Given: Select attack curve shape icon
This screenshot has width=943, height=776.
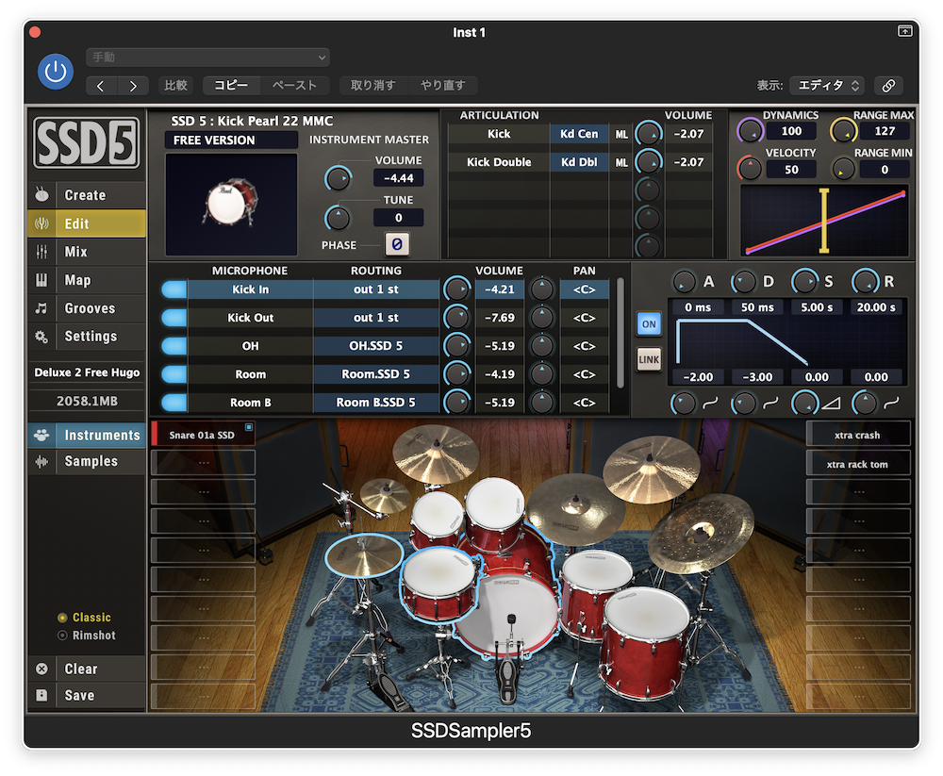Looking at the screenshot, I should (710, 403).
